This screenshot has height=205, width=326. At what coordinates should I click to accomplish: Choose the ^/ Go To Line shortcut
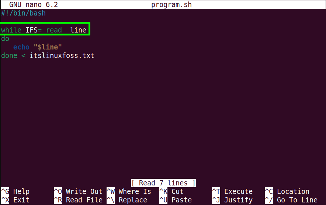[291, 200]
